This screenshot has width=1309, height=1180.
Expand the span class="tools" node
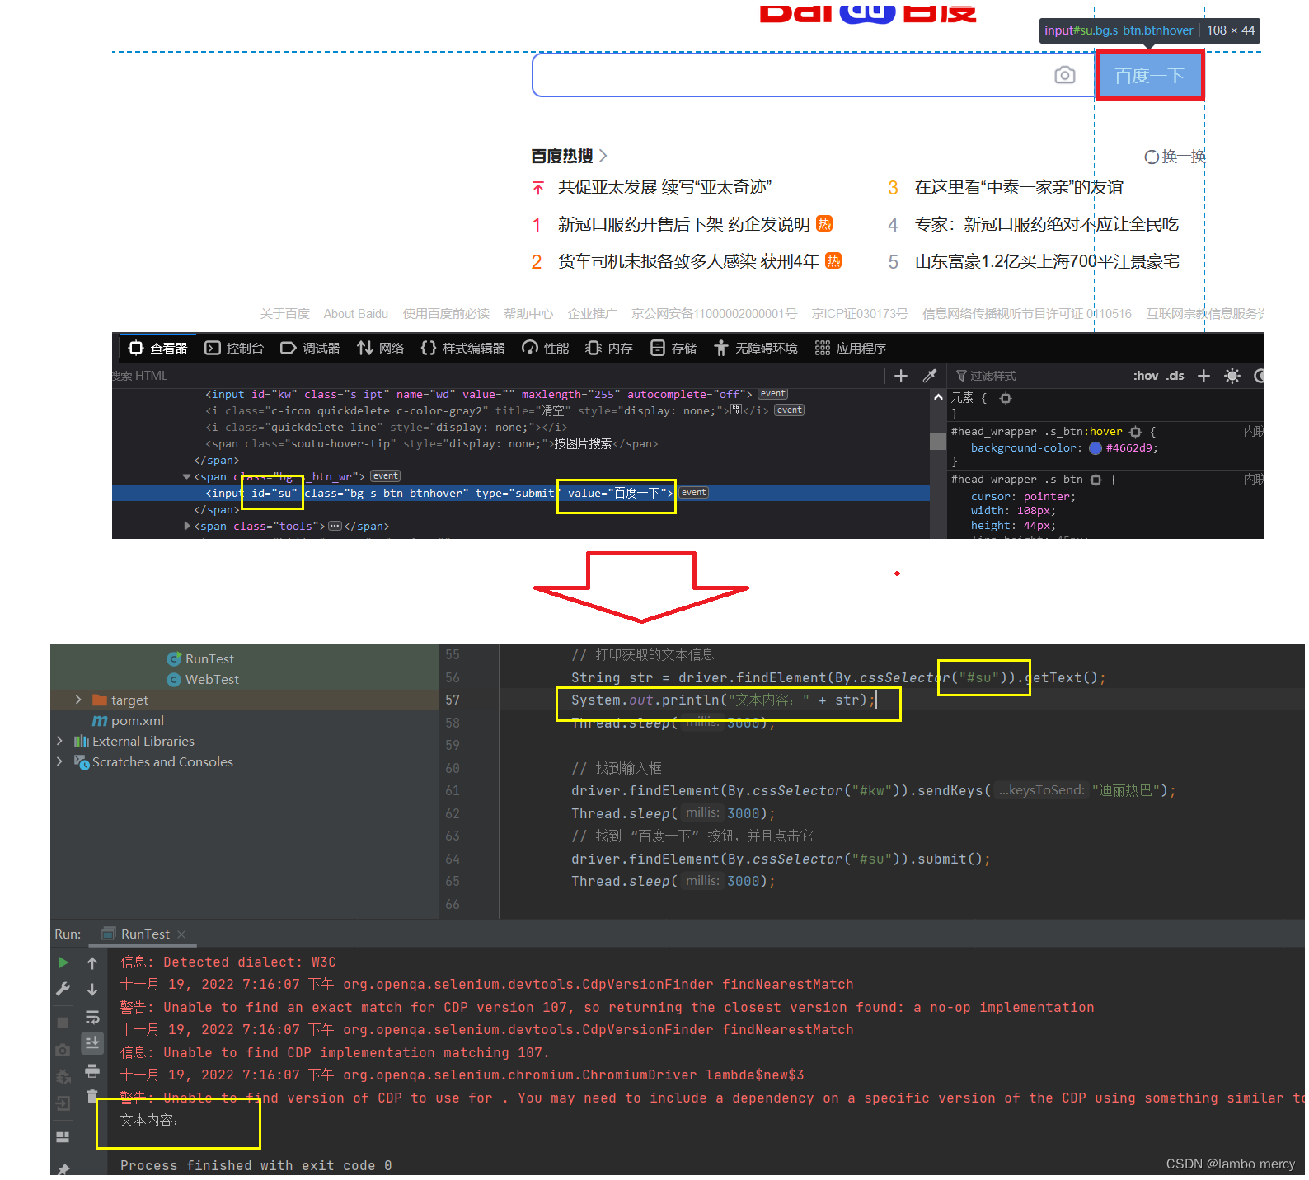tap(187, 526)
